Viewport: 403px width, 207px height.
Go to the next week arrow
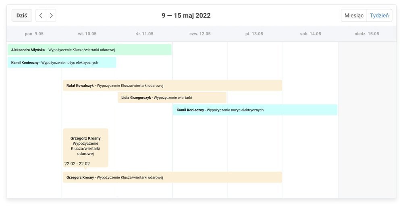(x=51, y=16)
